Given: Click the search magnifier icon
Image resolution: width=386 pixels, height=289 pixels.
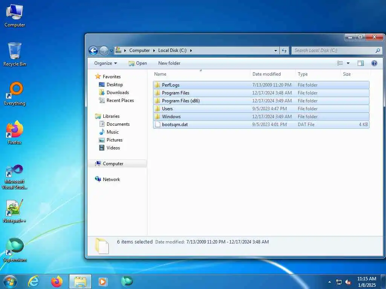Looking at the screenshot, I should [x=378, y=50].
